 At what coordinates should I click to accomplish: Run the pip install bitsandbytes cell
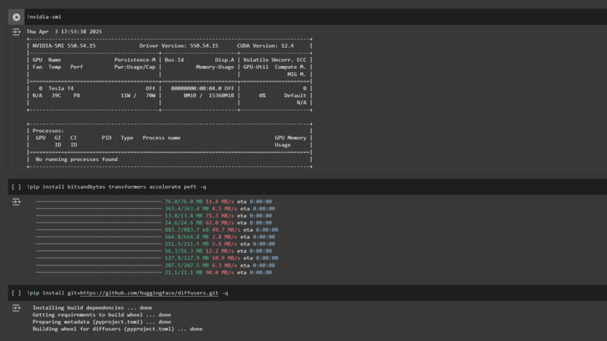[x=16, y=187]
